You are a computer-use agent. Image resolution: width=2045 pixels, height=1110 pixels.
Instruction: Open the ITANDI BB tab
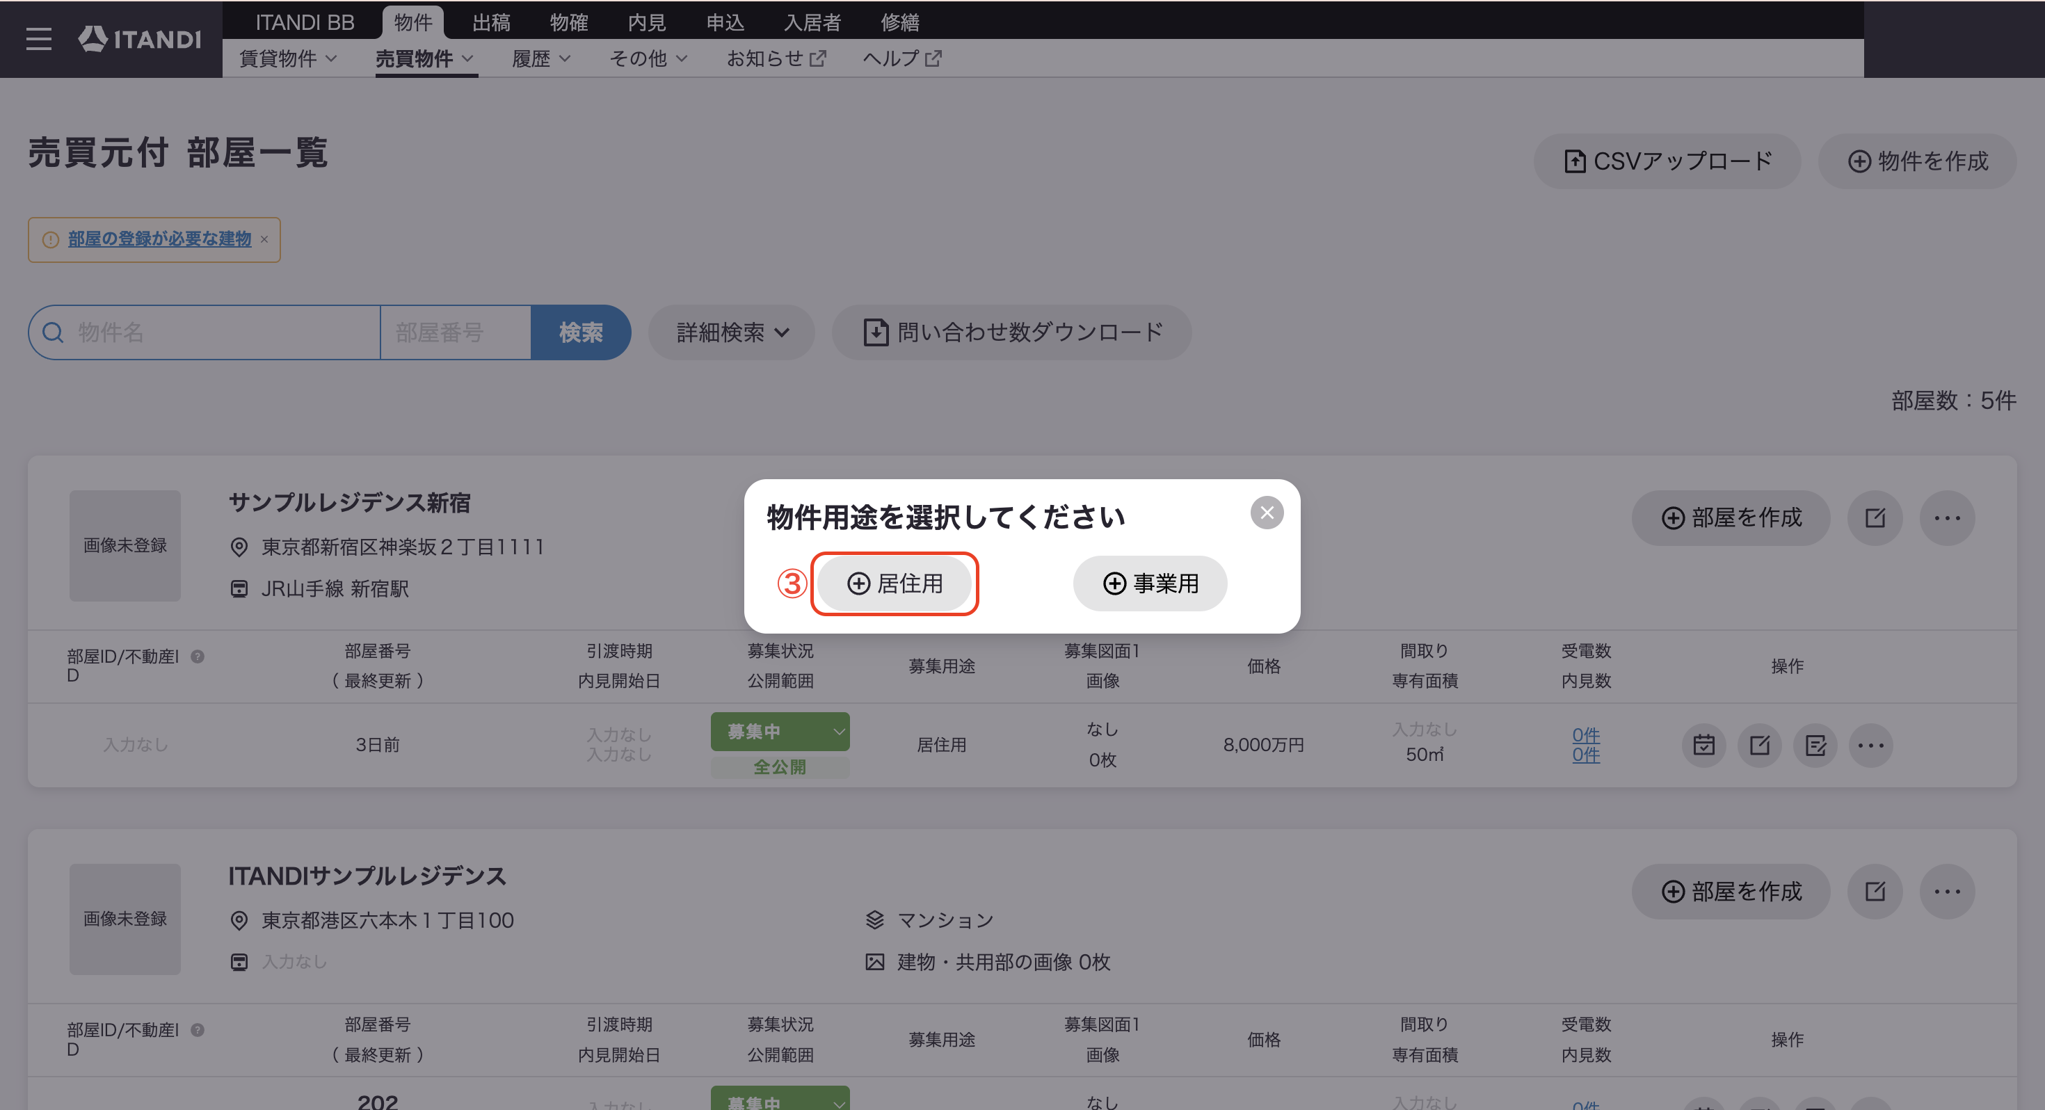point(305,22)
